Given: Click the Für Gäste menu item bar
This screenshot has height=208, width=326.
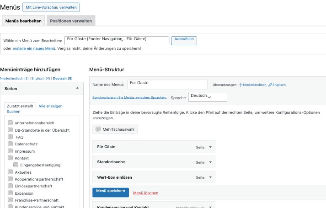Looking at the screenshot, I should coord(154,147).
